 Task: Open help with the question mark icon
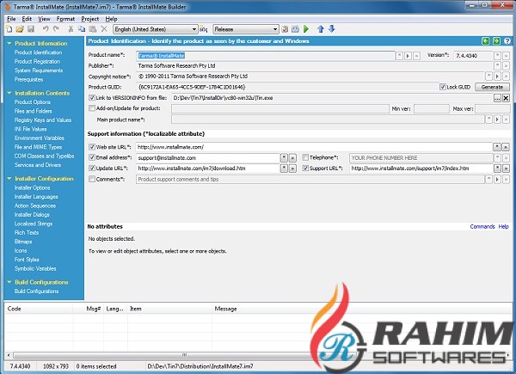(x=507, y=41)
